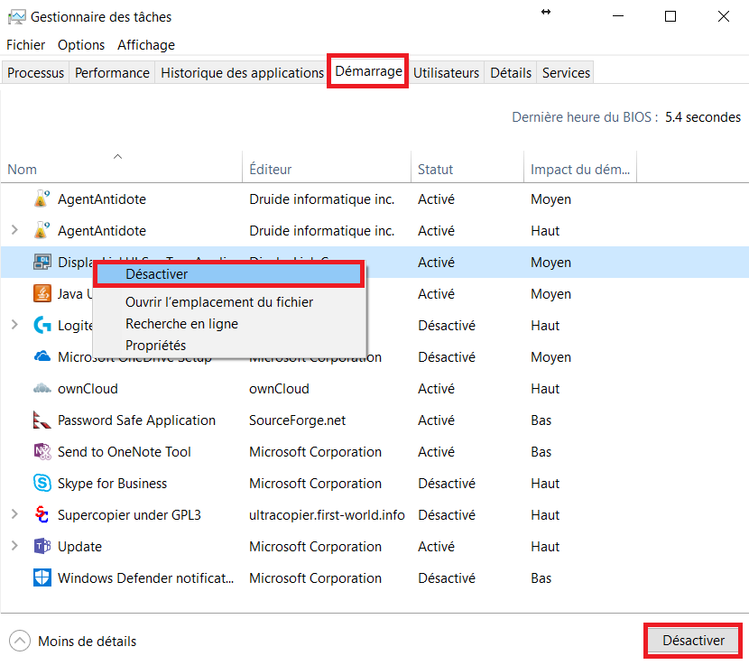The height and width of the screenshot is (665, 749).
Task: Select the ownCloud name in the Nom column
Action: pyautogui.click(x=88, y=389)
